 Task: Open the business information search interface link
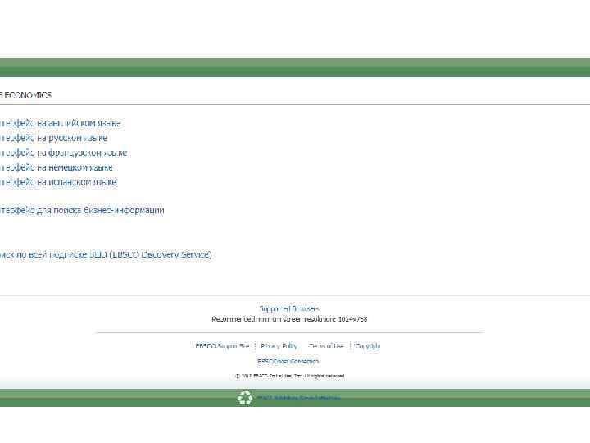[x=82, y=210]
